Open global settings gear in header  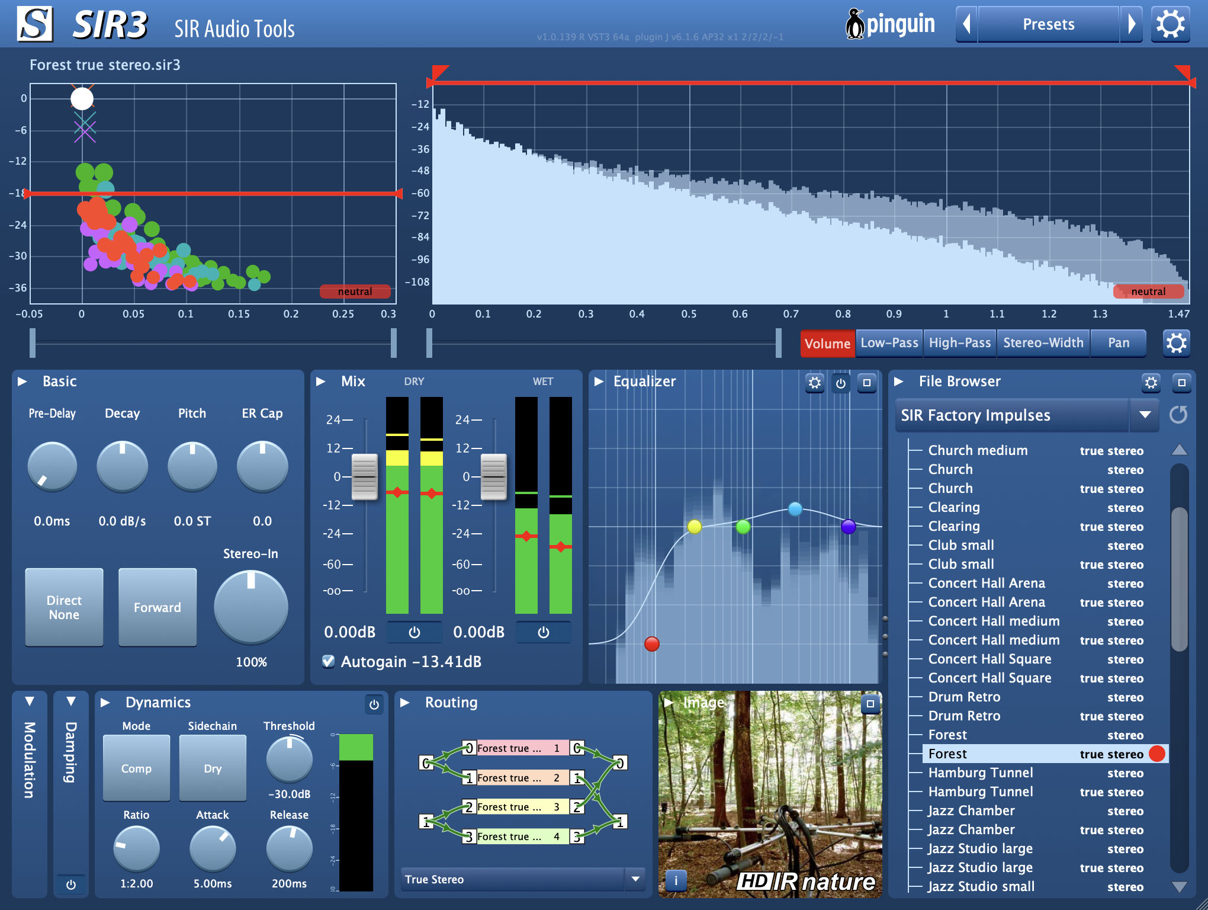[x=1170, y=24]
